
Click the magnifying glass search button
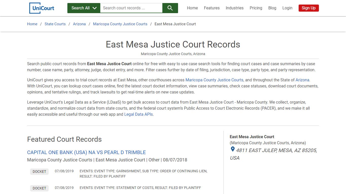(170, 8)
